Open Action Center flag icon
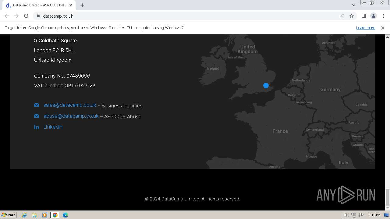 [x=361, y=215]
